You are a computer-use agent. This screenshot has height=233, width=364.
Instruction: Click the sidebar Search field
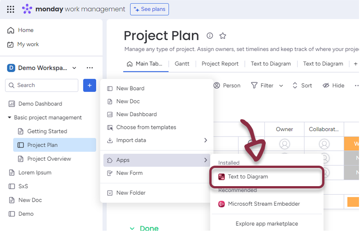coord(42,85)
